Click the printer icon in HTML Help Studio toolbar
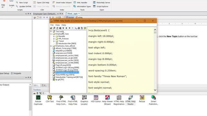 tap(79, 28)
